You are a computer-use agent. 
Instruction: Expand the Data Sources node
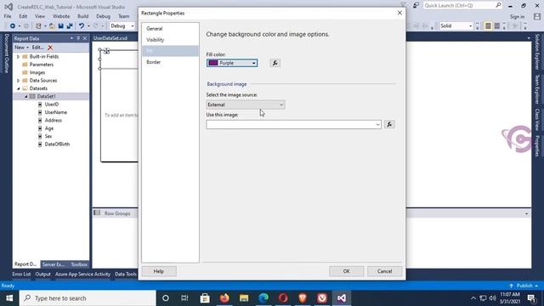pyautogui.click(x=18, y=81)
